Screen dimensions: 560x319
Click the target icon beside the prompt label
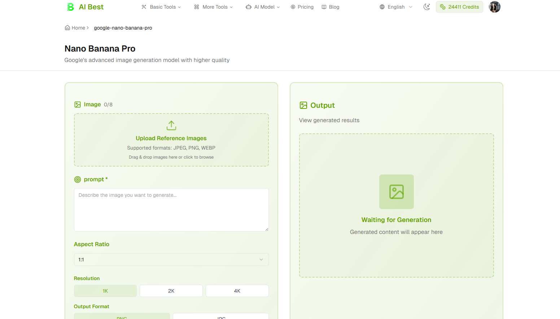coord(77,179)
